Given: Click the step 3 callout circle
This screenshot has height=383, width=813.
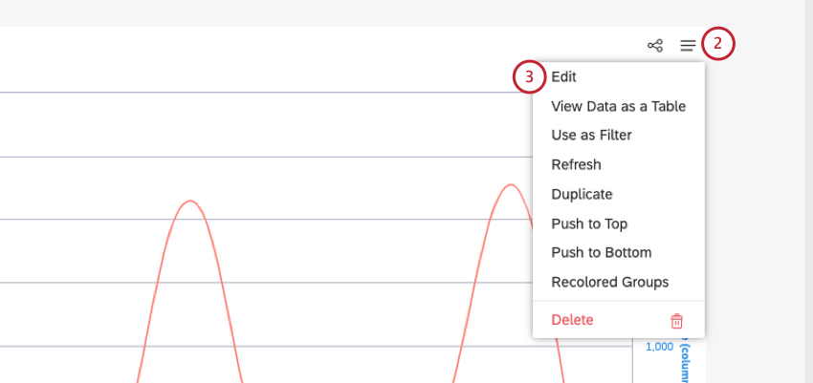Looking at the screenshot, I should (529, 77).
